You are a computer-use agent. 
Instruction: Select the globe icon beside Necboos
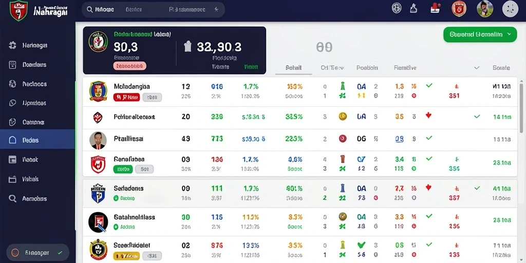pos(12,84)
